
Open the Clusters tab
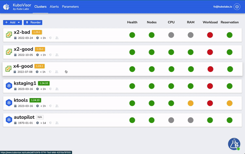point(40,7)
